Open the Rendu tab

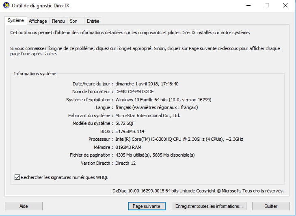coord(58,21)
